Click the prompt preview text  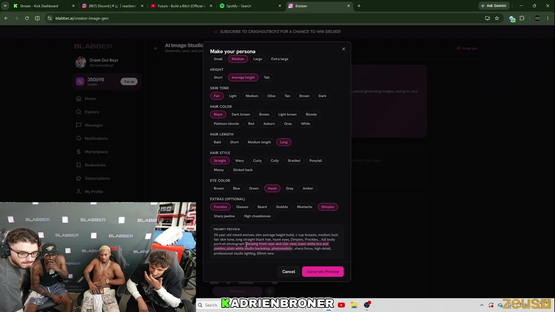(x=277, y=244)
